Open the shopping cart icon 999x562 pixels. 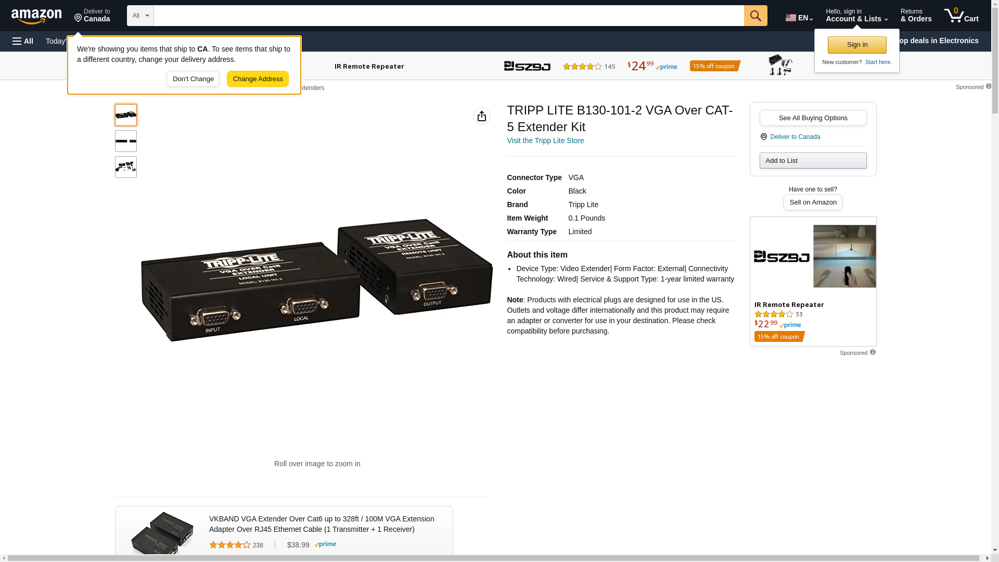[x=961, y=16]
